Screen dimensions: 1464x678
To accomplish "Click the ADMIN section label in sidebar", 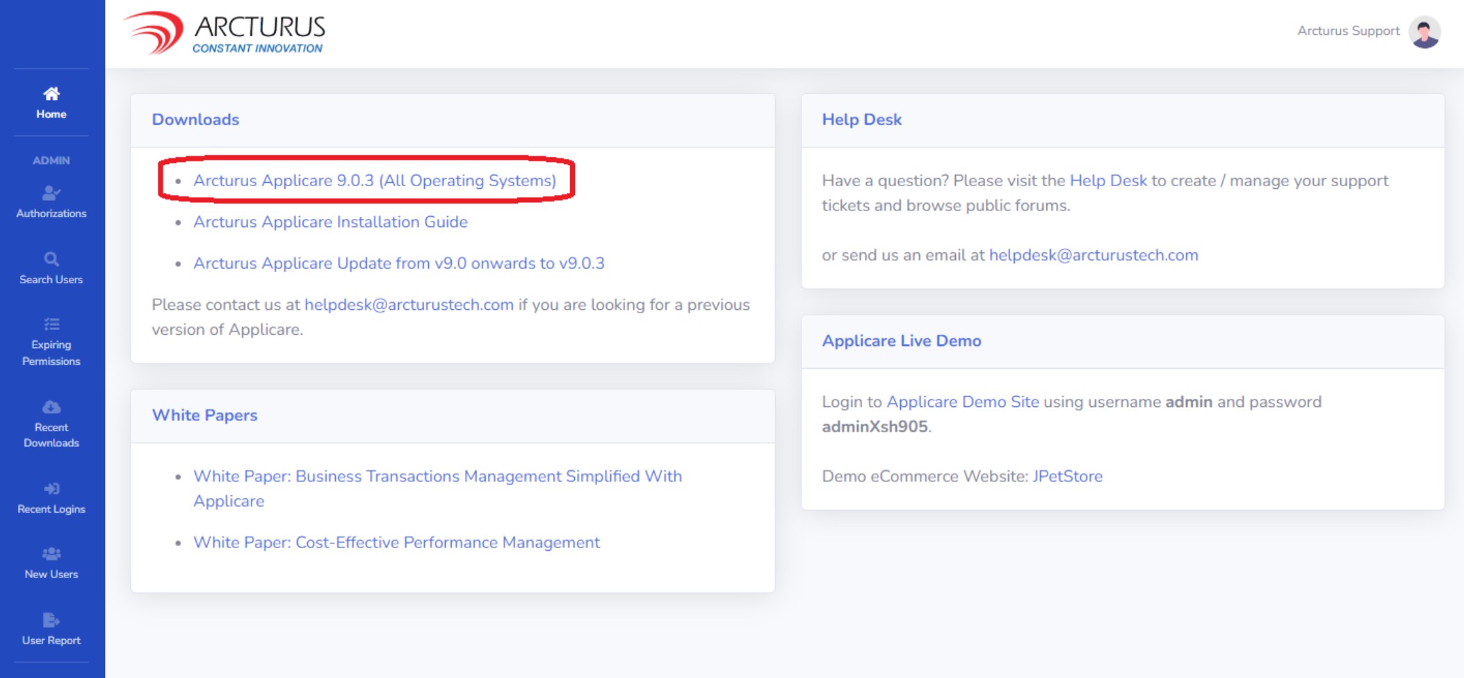I will (51, 160).
